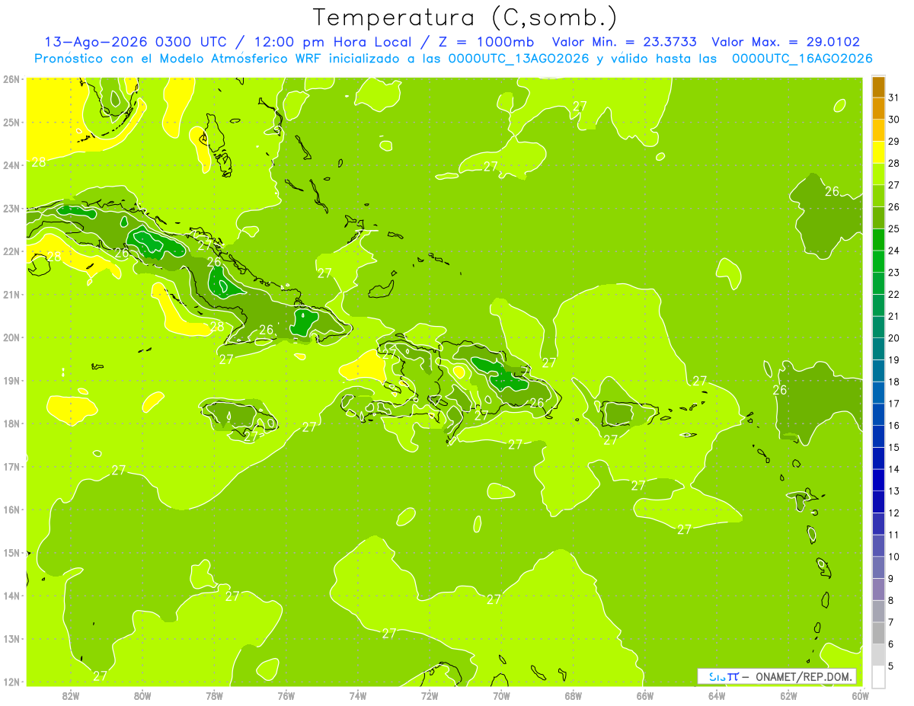
Task: Select the "Valor Min. = 23.3733" value
Action: pos(625,42)
